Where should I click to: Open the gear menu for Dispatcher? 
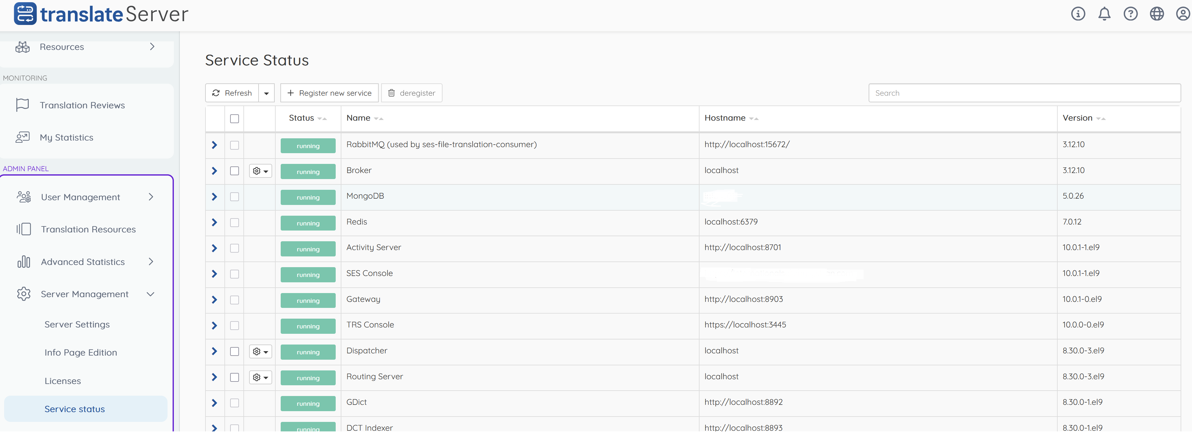click(x=260, y=351)
